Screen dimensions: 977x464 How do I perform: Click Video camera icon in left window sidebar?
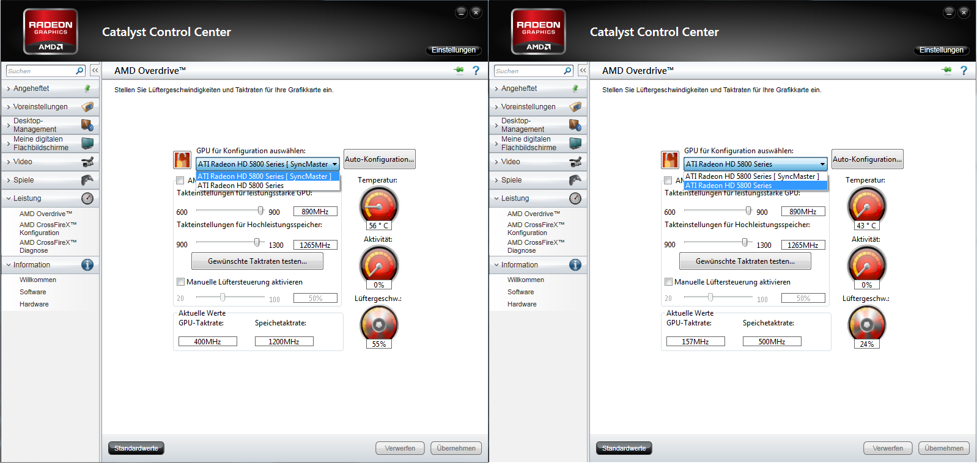click(x=87, y=162)
